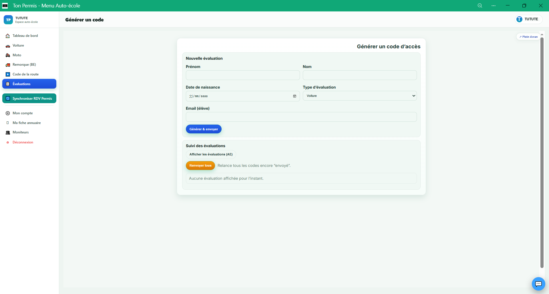Click the Code de la route icon
The height and width of the screenshot is (294, 549).
tap(8, 74)
